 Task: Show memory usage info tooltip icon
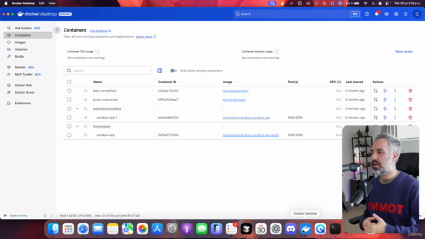pos(276,52)
